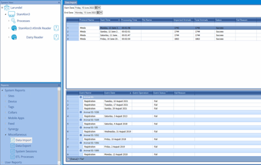Screen dimensions: 261x165
Task: Open the Collars report item
Action: 12,112
